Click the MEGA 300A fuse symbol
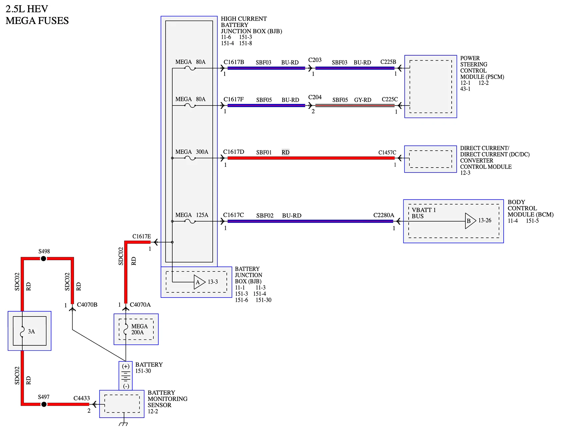Image resolution: width=567 pixels, height=433 pixels. [x=190, y=158]
